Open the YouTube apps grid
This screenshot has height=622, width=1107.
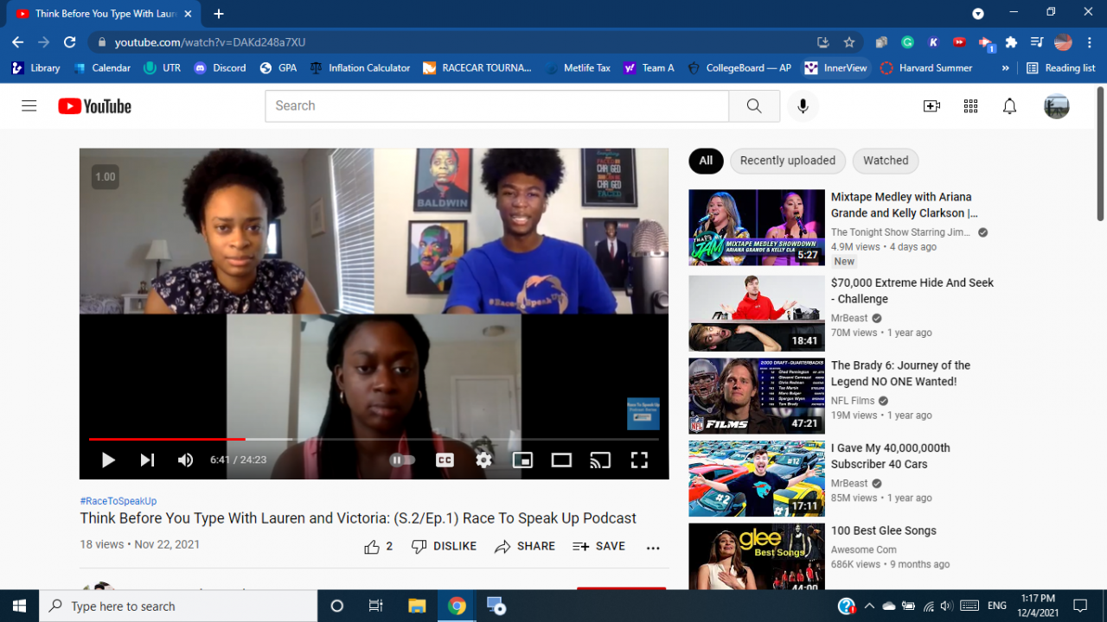[970, 106]
